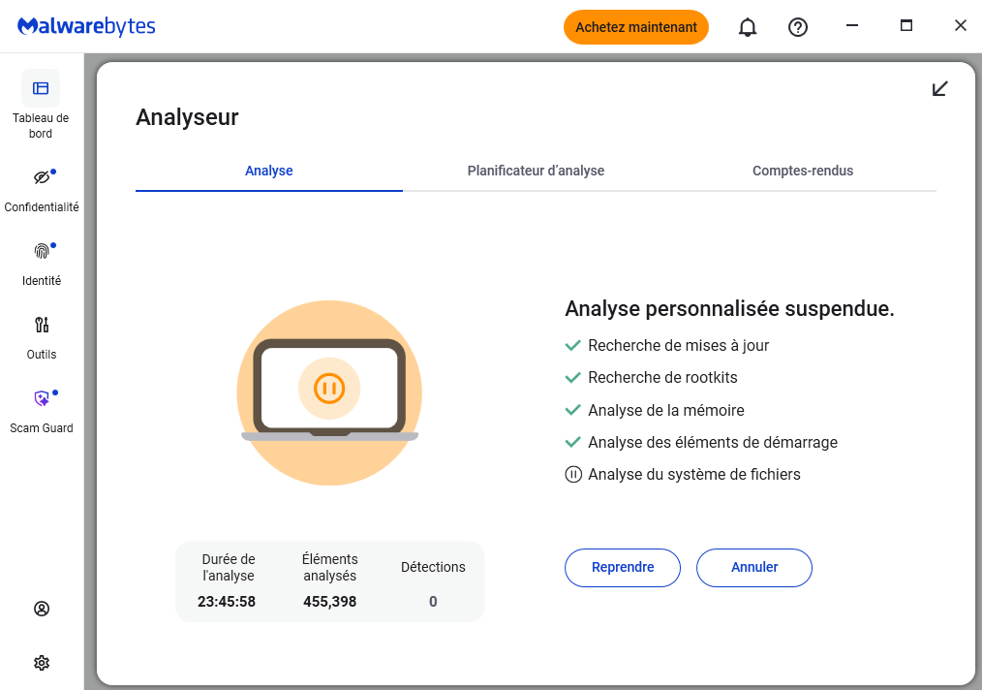
Task: Switch to the Comptes-rendus tab
Action: click(803, 172)
